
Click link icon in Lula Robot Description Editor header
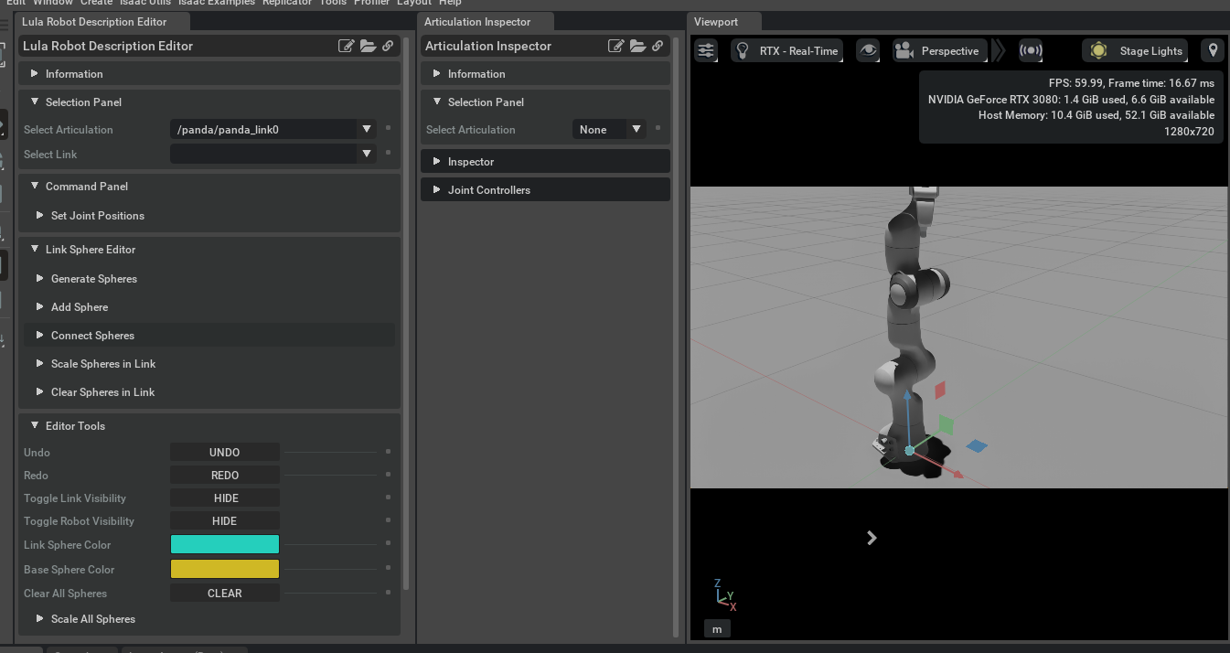coord(388,46)
